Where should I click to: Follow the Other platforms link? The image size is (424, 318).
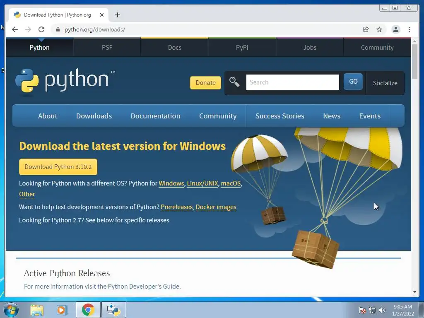[x=27, y=194]
